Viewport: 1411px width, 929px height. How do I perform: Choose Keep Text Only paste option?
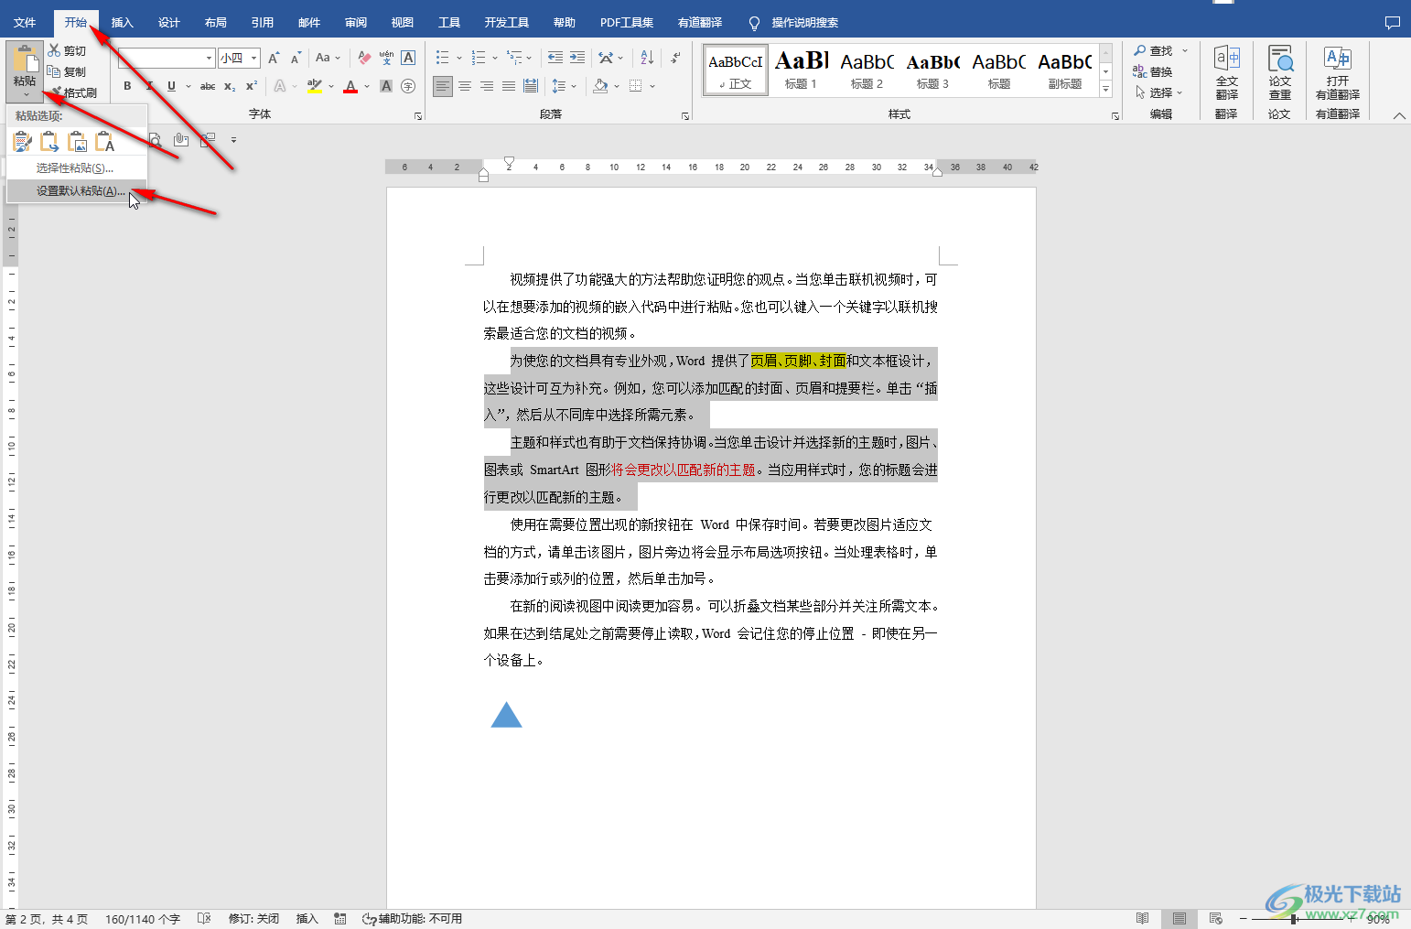[104, 142]
